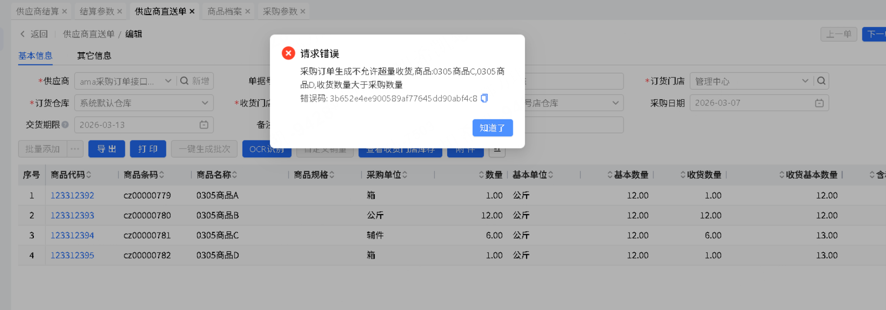Click the 导出 export button
Screen dimensions: 886x310
pyautogui.click(x=106, y=149)
